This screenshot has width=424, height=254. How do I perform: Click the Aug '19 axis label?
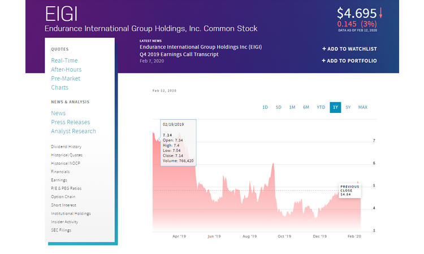click(249, 236)
